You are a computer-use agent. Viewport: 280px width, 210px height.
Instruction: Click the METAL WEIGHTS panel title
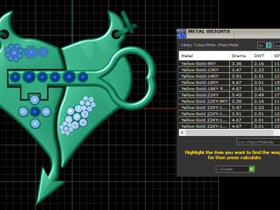click(209, 32)
